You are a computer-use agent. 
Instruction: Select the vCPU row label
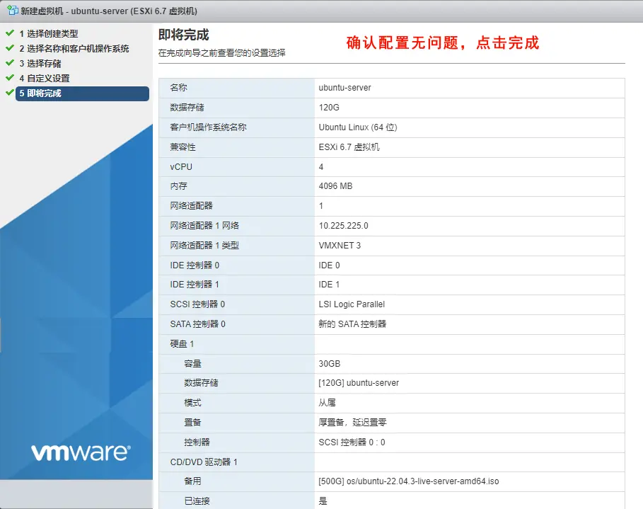181,166
